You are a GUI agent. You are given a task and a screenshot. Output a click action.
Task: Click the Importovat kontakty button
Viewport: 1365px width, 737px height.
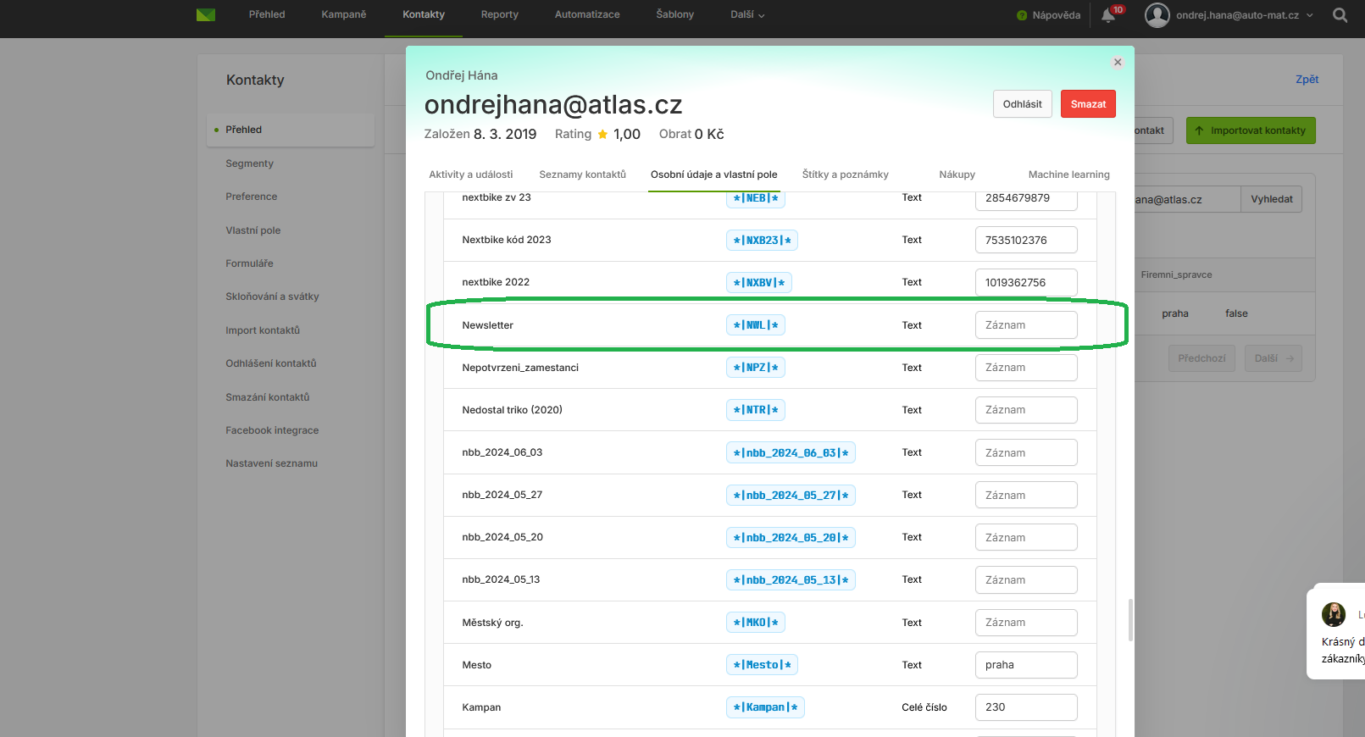click(x=1250, y=130)
